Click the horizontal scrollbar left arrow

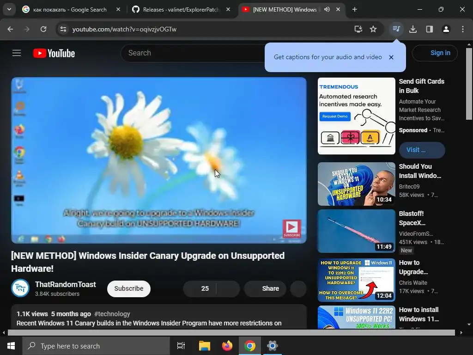[4, 333]
